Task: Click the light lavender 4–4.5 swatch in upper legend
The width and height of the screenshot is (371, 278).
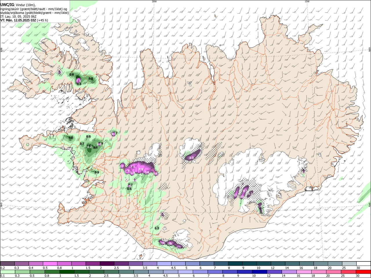Action: coord(164,264)
